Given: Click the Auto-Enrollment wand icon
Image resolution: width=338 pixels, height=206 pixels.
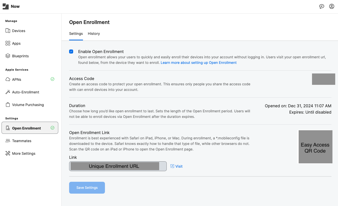Looking at the screenshot, I should tap(8, 92).
